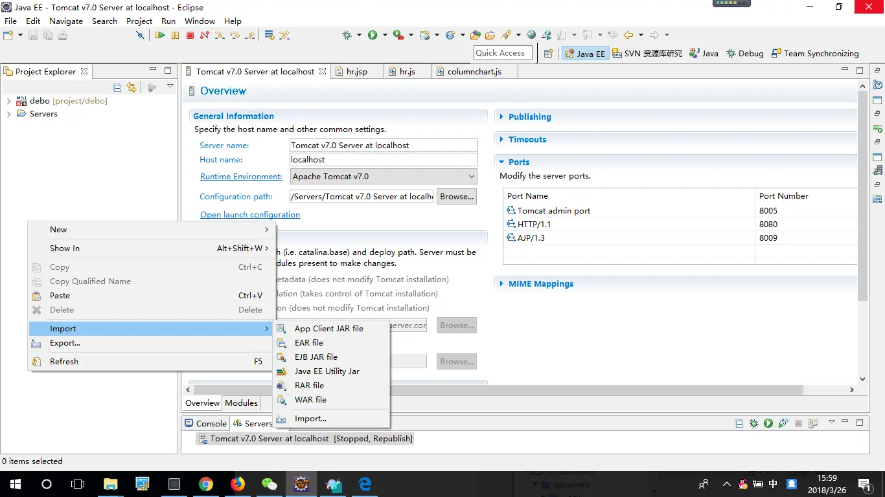Click the Run External Tools toolbar icon
This screenshot has height=497, width=885.
point(398,36)
